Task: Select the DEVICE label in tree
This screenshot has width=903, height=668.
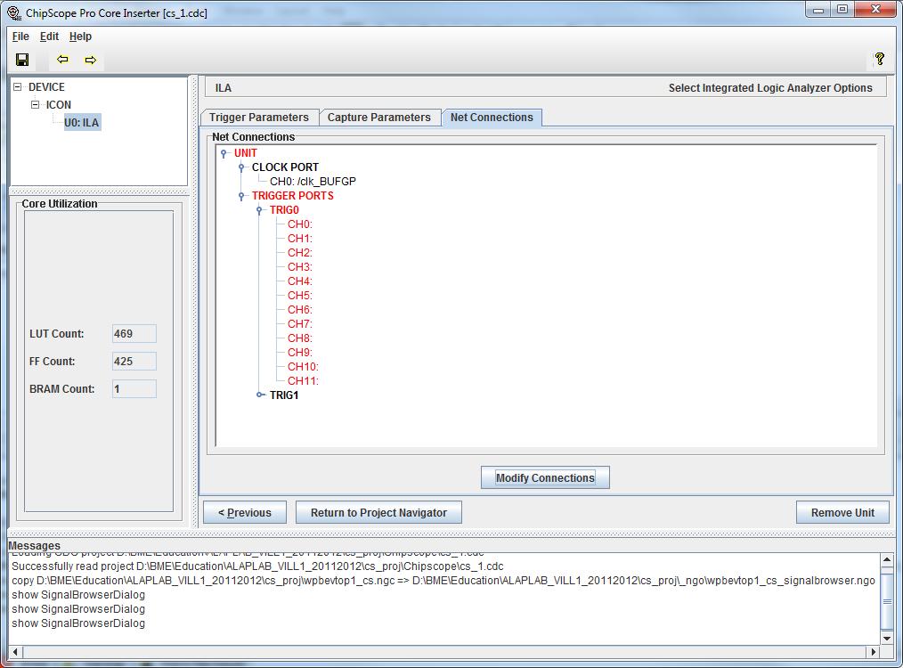Action: click(x=46, y=87)
